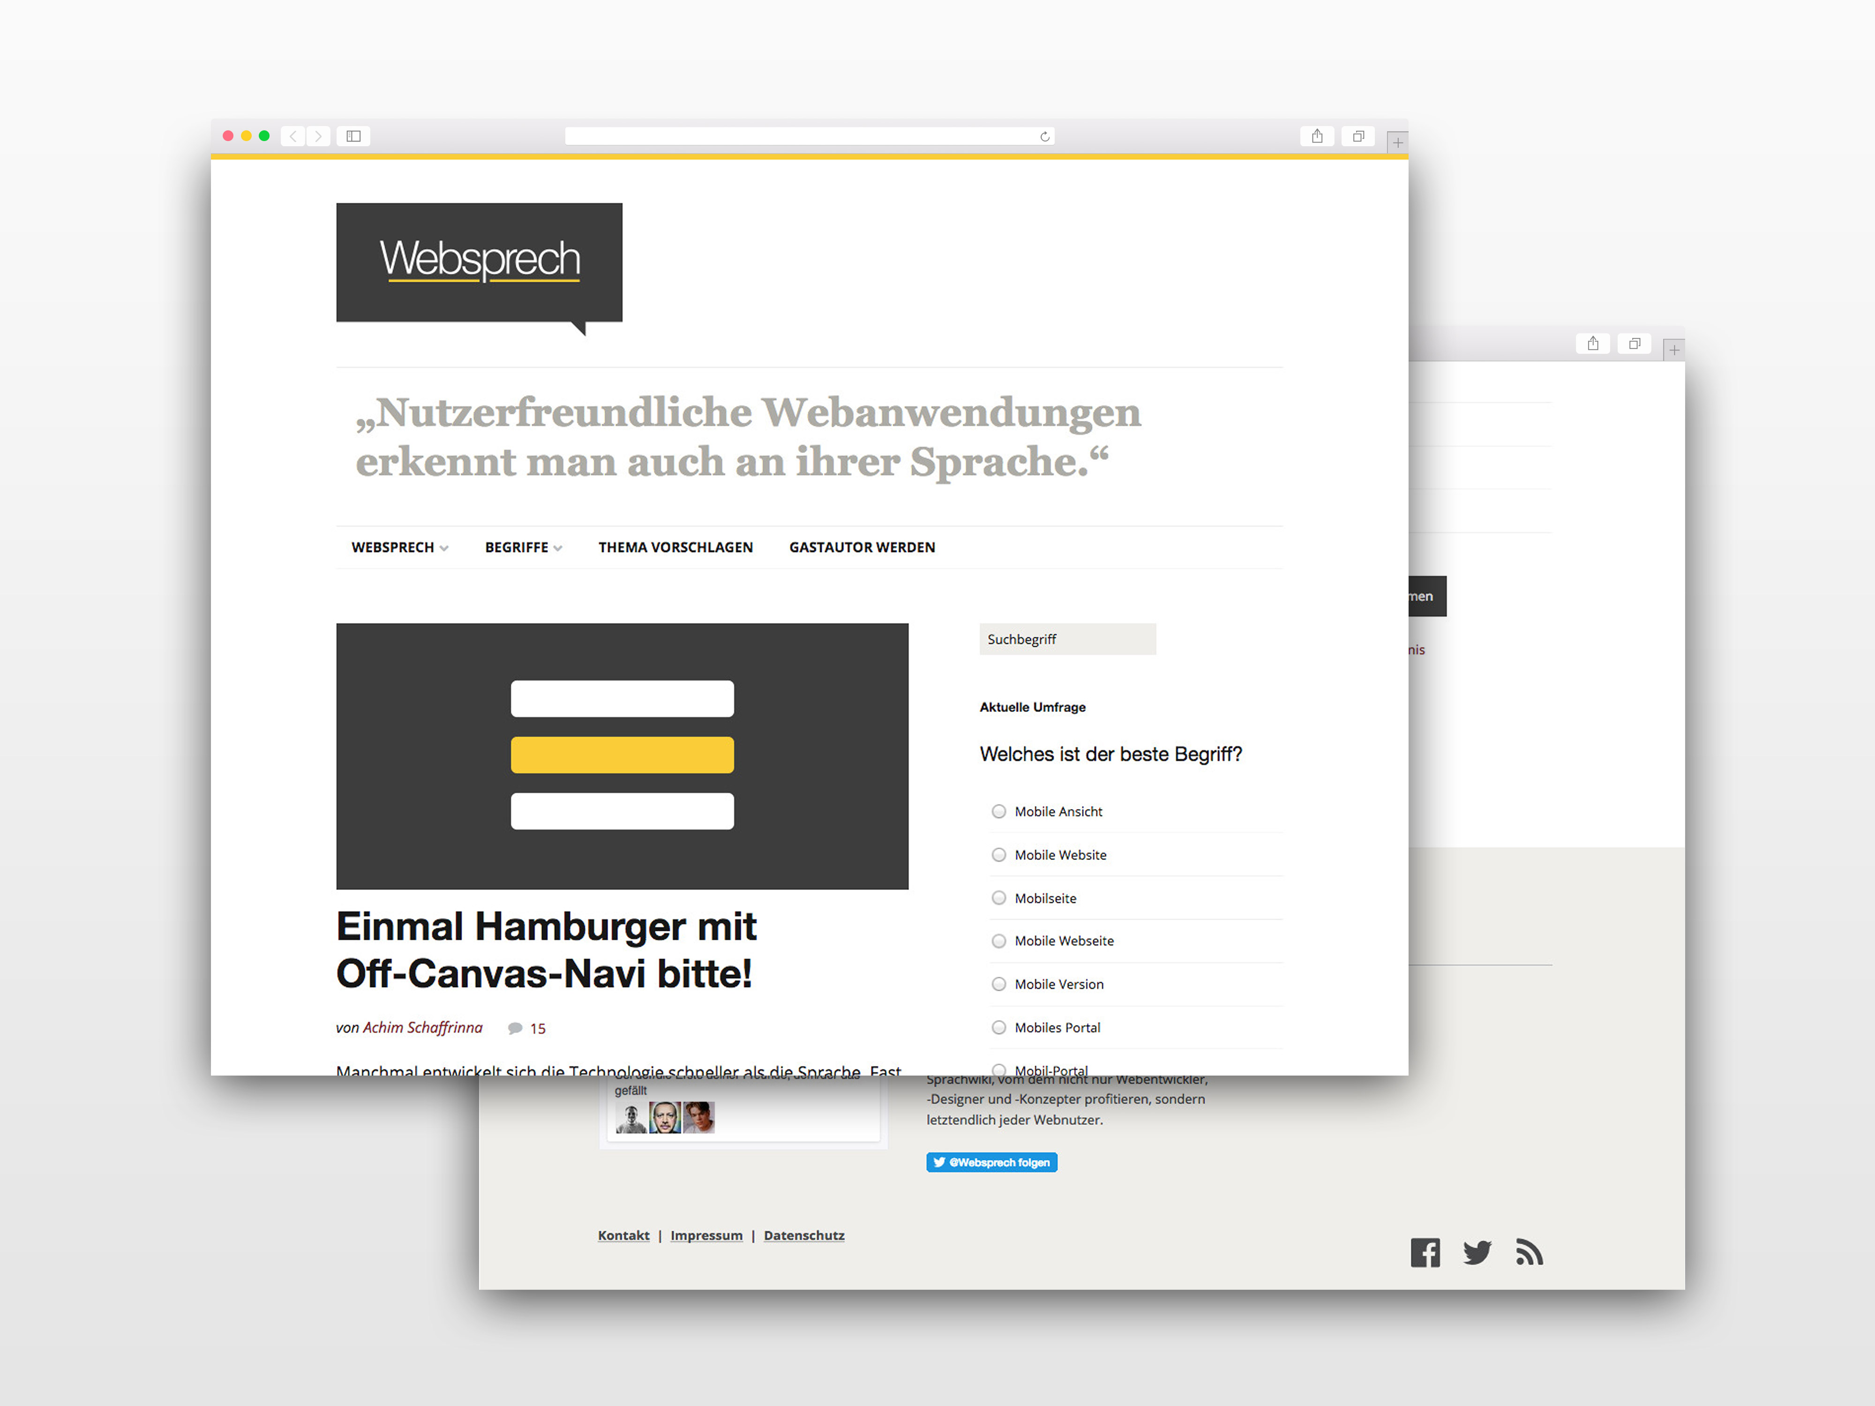Open the Impressum footer link
Image resolution: width=1875 pixels, height=1406 pixels.
(x=706, y=1236)
